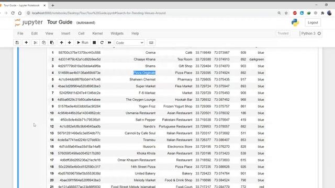Open the browser extensions puzzle icon
Screen dimensions: 335x188
tap(322, 13)
